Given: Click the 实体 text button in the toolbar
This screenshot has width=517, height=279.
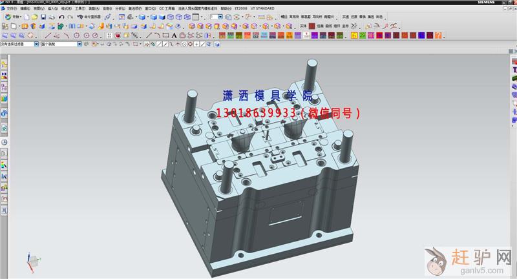Looking at the screenshot, I should [303, 26].
